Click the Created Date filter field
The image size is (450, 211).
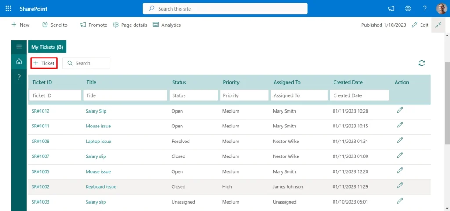pos(359,95)
